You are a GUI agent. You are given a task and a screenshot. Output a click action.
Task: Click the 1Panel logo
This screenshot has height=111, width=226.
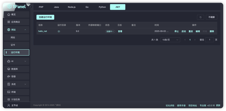pyautogui.click(x=17, y=6)
